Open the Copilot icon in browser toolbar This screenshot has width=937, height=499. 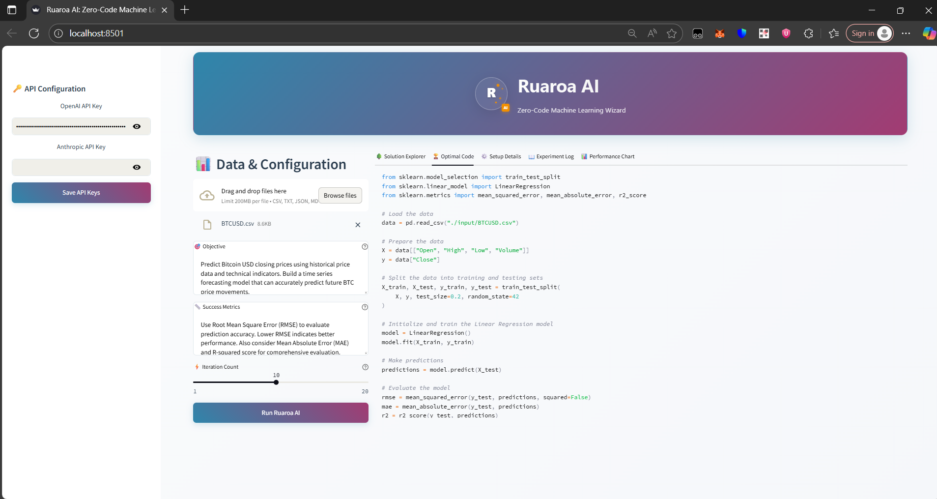[x=929, y=33]
